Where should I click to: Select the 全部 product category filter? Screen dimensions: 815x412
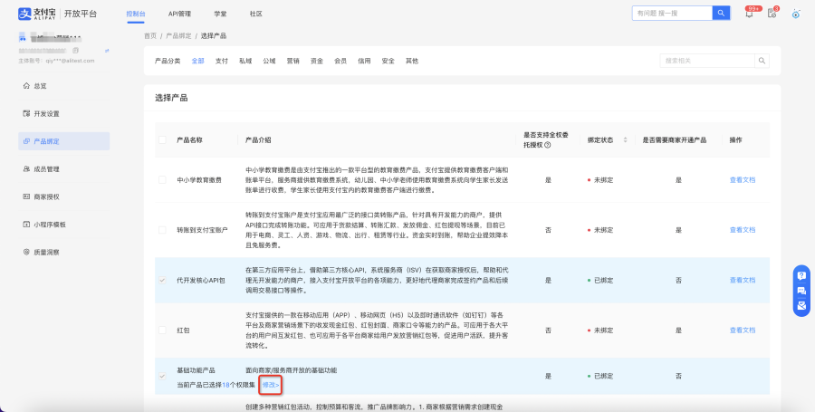(x=198, y=61)
